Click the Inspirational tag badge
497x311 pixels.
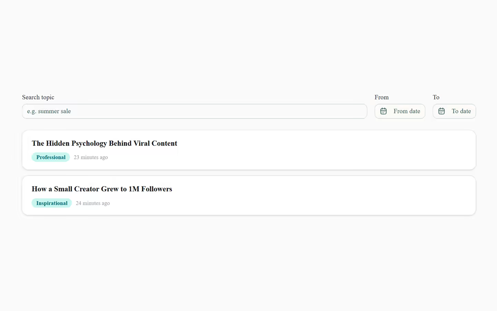(52, 203)
